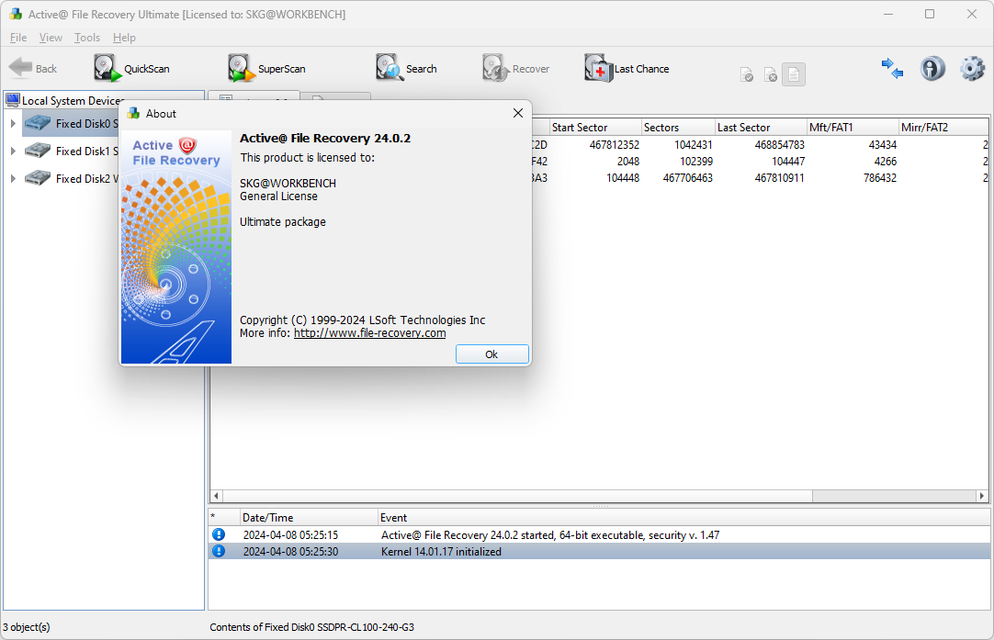Click the sectors value 467706463
This screenshot has height=640, width=994.
(x=687, y=177)
